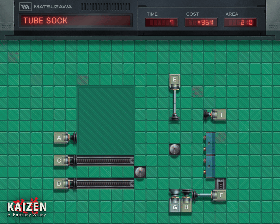This screenshot has height=224, width=280.
Task: Click the TUBE SOCK product name display
Action: point(76,20)
